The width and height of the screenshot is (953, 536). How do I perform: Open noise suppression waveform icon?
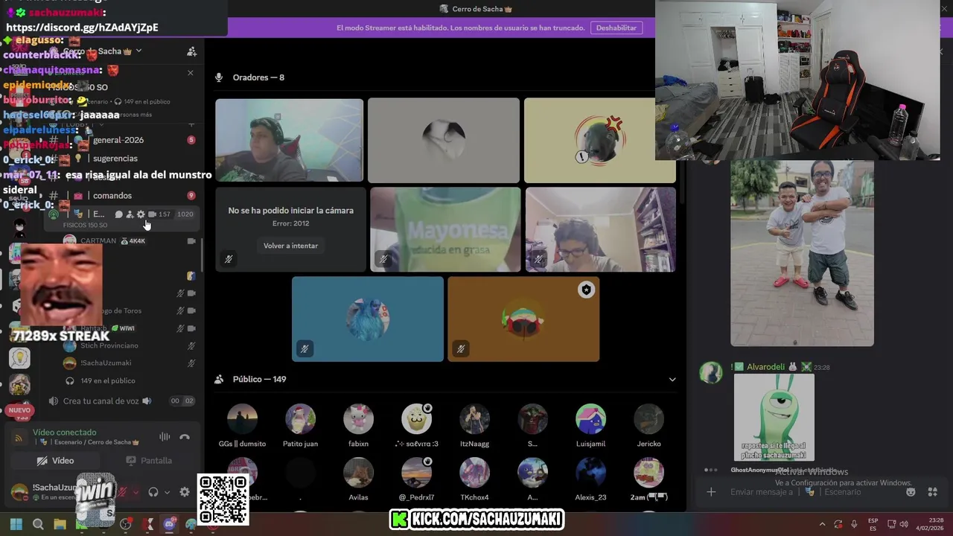point(165,437)
